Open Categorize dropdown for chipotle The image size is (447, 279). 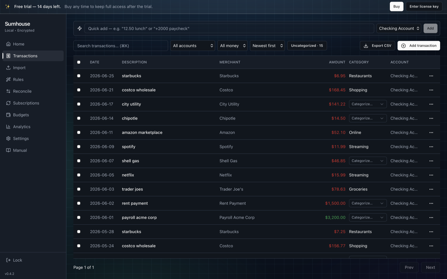(x=368, y=118)
